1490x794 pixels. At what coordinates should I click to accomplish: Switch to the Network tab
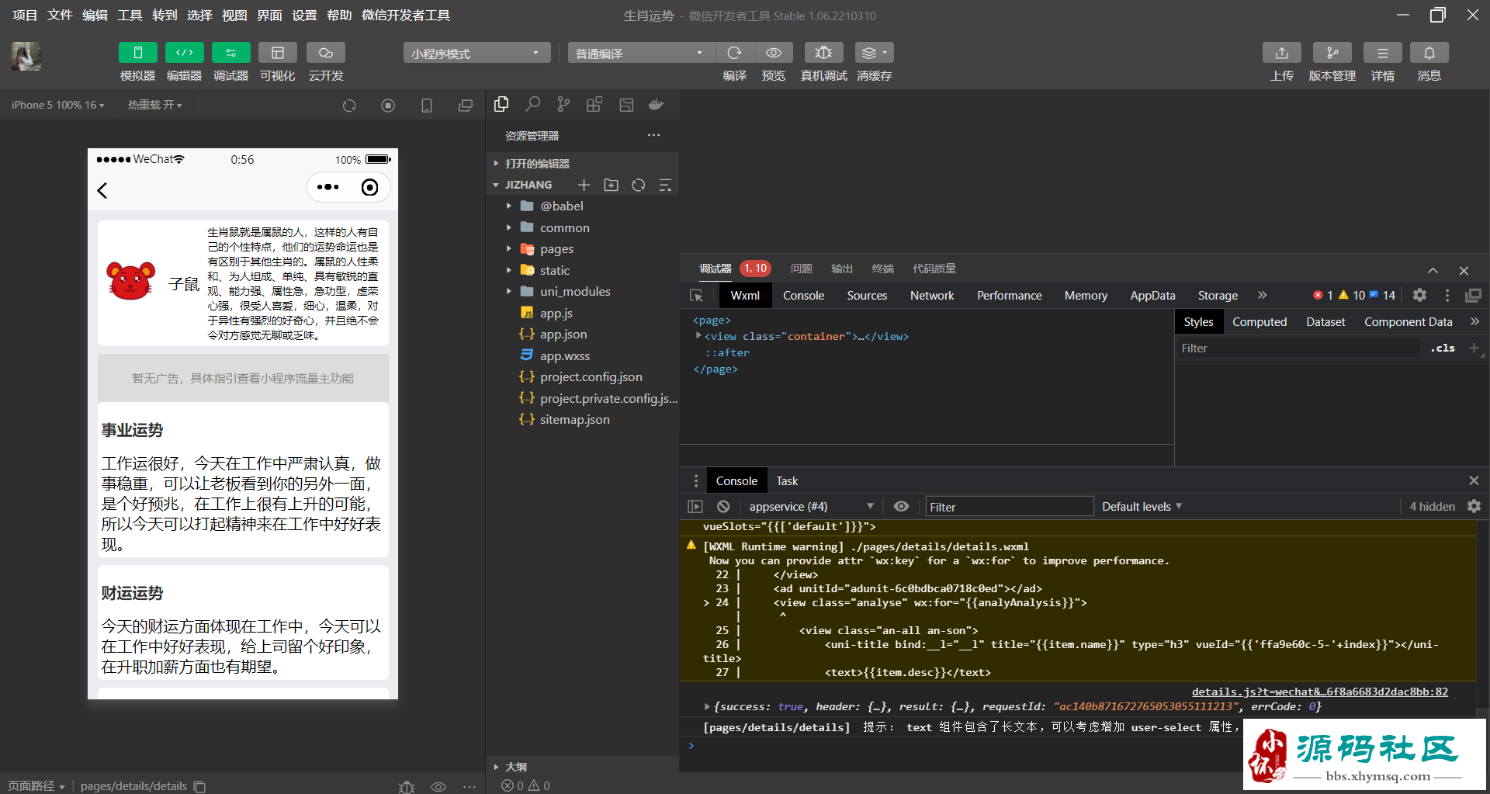932,296
